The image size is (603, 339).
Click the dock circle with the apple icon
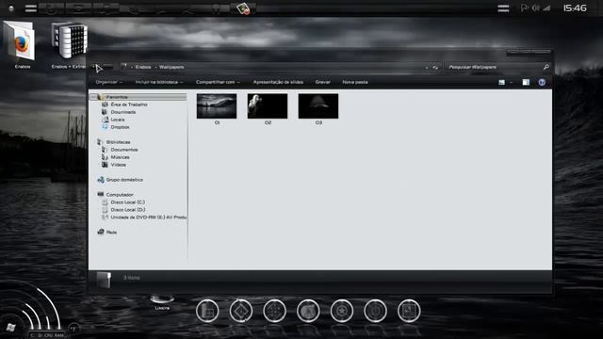coord(308,311)
